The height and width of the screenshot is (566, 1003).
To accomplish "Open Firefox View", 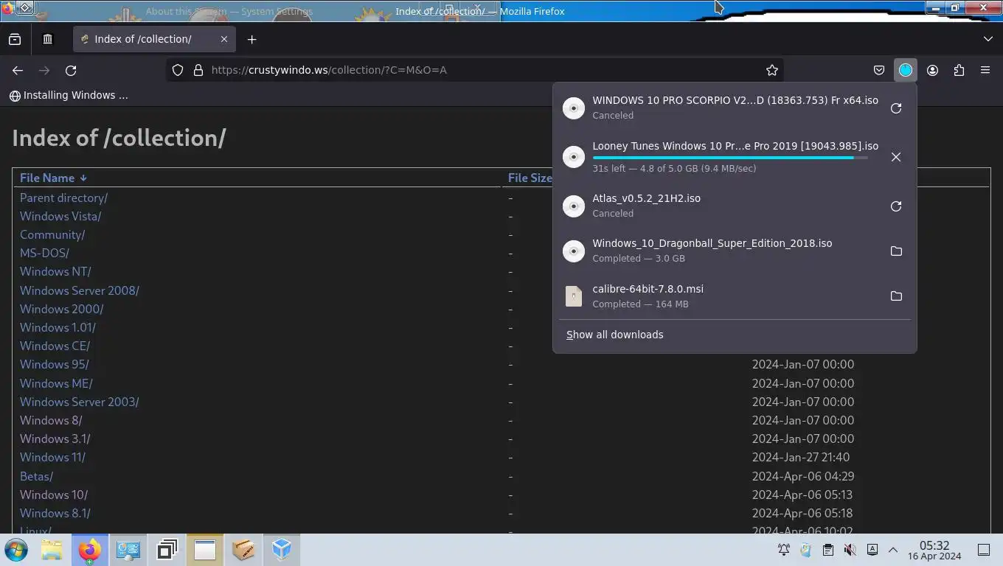I will click(15, 39).
